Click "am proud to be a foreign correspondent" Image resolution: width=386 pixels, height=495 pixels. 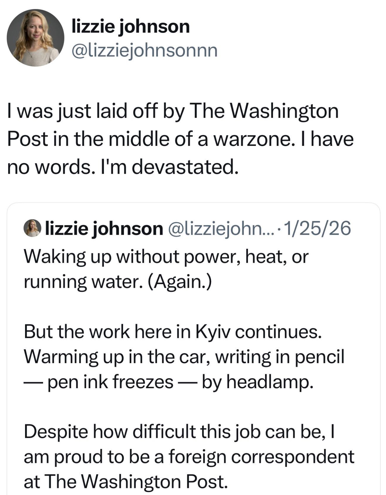coord(189,457)
